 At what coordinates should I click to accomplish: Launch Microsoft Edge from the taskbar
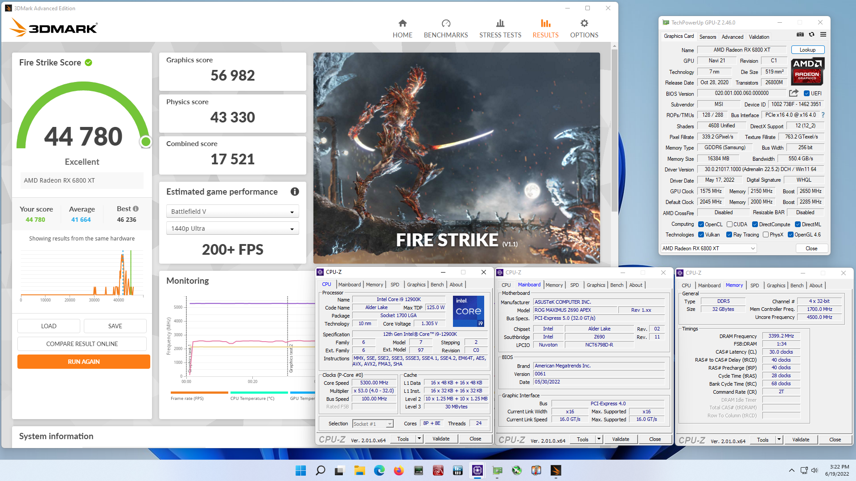(x=379, y=470)
